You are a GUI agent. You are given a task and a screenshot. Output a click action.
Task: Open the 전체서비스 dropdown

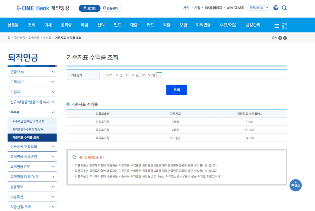[x=258, y=8]
